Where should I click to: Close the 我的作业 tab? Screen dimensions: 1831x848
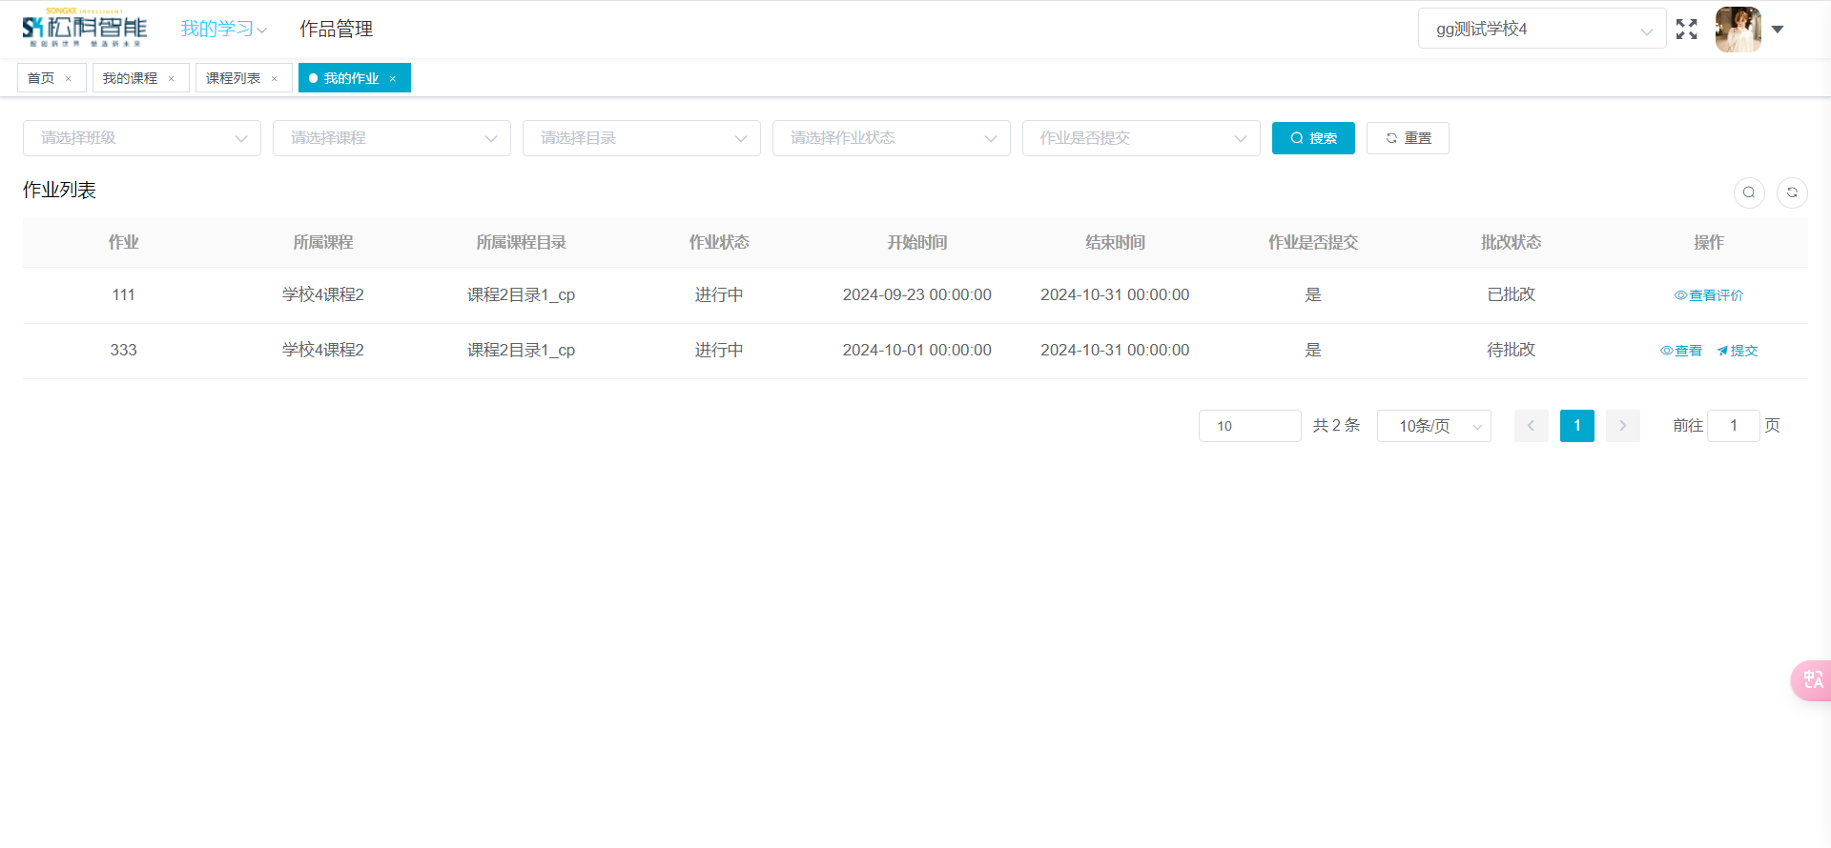click(393, 79)
